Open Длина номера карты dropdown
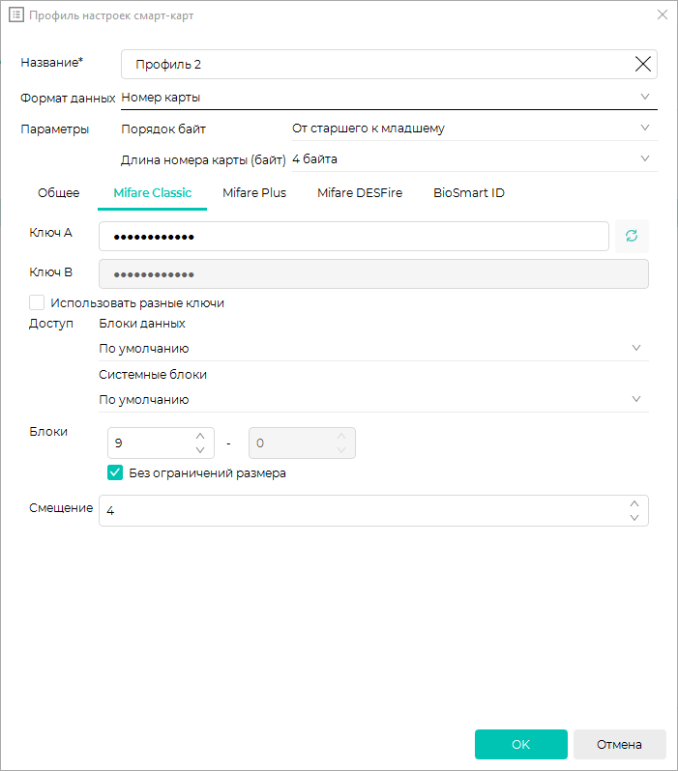The image size is (678, 771). pos(475,159)
